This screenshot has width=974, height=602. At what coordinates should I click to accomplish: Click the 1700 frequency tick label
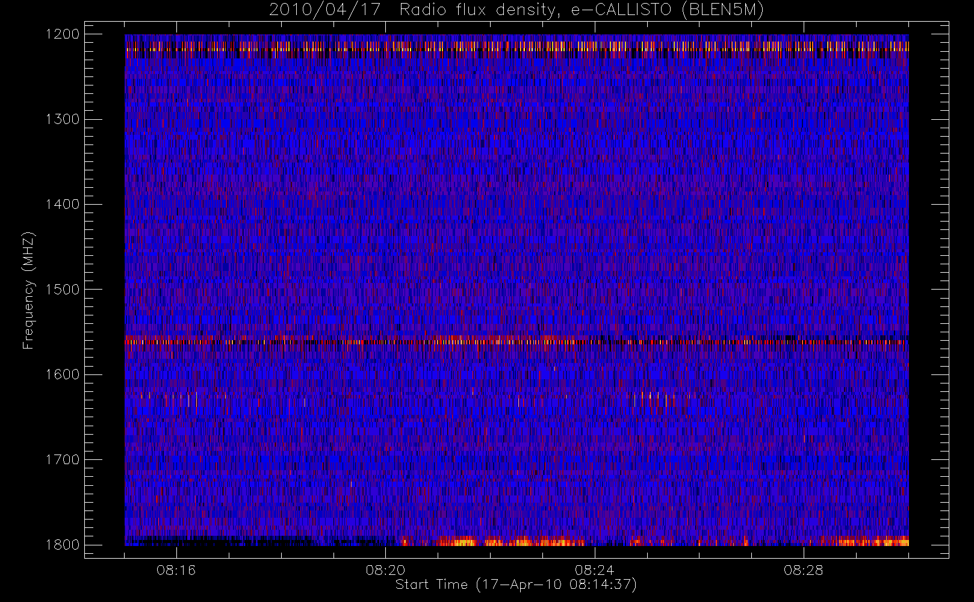[63, 460]
